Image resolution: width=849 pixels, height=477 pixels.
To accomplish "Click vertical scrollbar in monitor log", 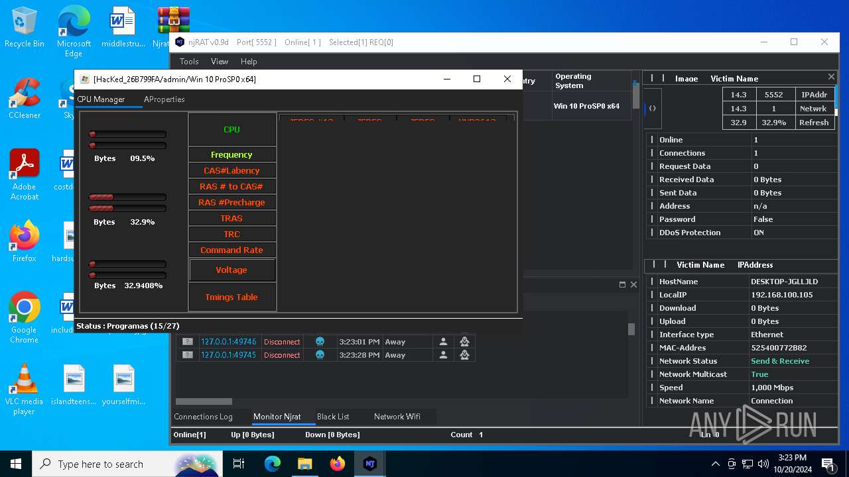I will pyautogui.click(x=631, y=329).
